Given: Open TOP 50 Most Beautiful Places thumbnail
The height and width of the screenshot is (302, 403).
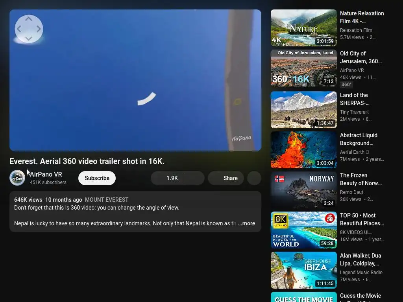Looking at the screenshot, I should [x=303, y=230].
